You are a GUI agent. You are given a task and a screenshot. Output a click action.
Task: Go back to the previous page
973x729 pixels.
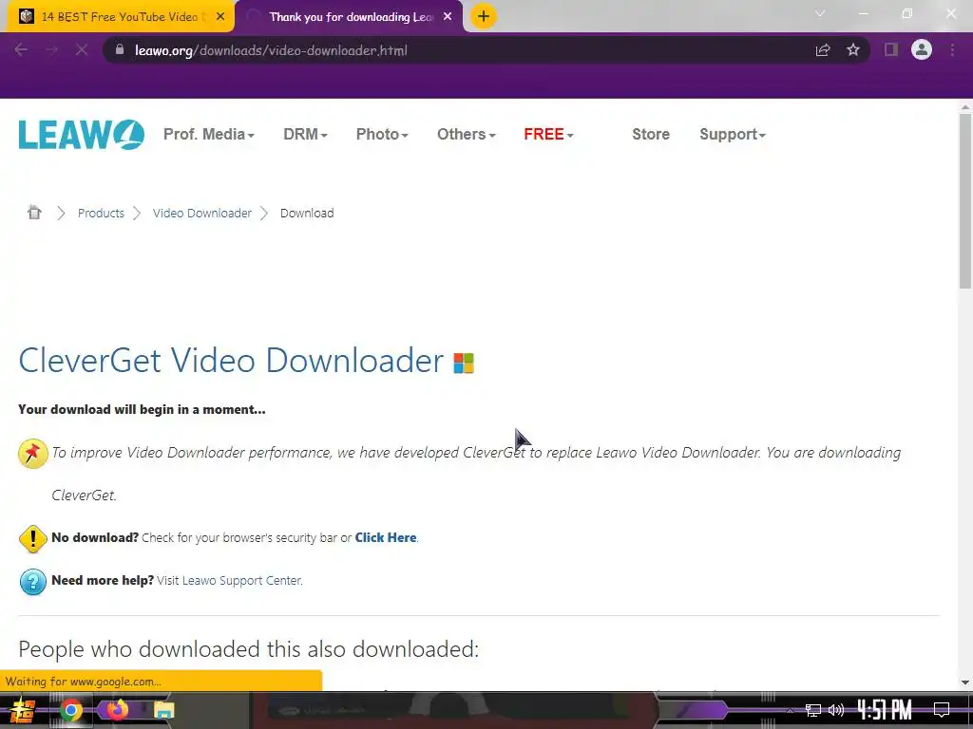21,50
